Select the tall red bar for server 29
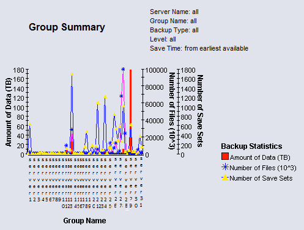 pos(131,112)
